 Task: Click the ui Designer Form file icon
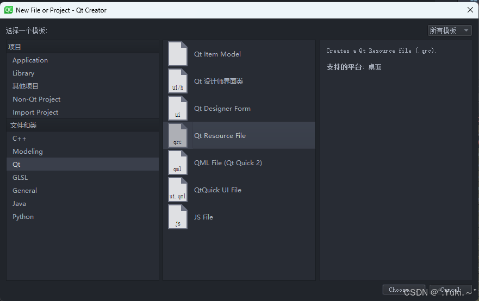[x=178, y=108]
